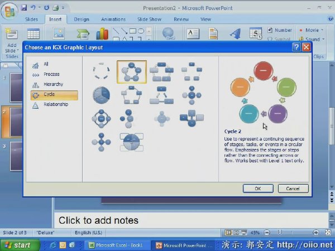
Task: Insert WordArt from the ribbon
Action: pyautogui.click(x=236, y=33)
